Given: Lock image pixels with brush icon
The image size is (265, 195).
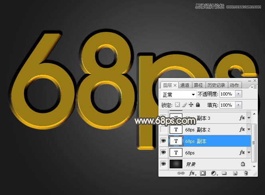Looking at the screenshot, I should pos(184,105).
